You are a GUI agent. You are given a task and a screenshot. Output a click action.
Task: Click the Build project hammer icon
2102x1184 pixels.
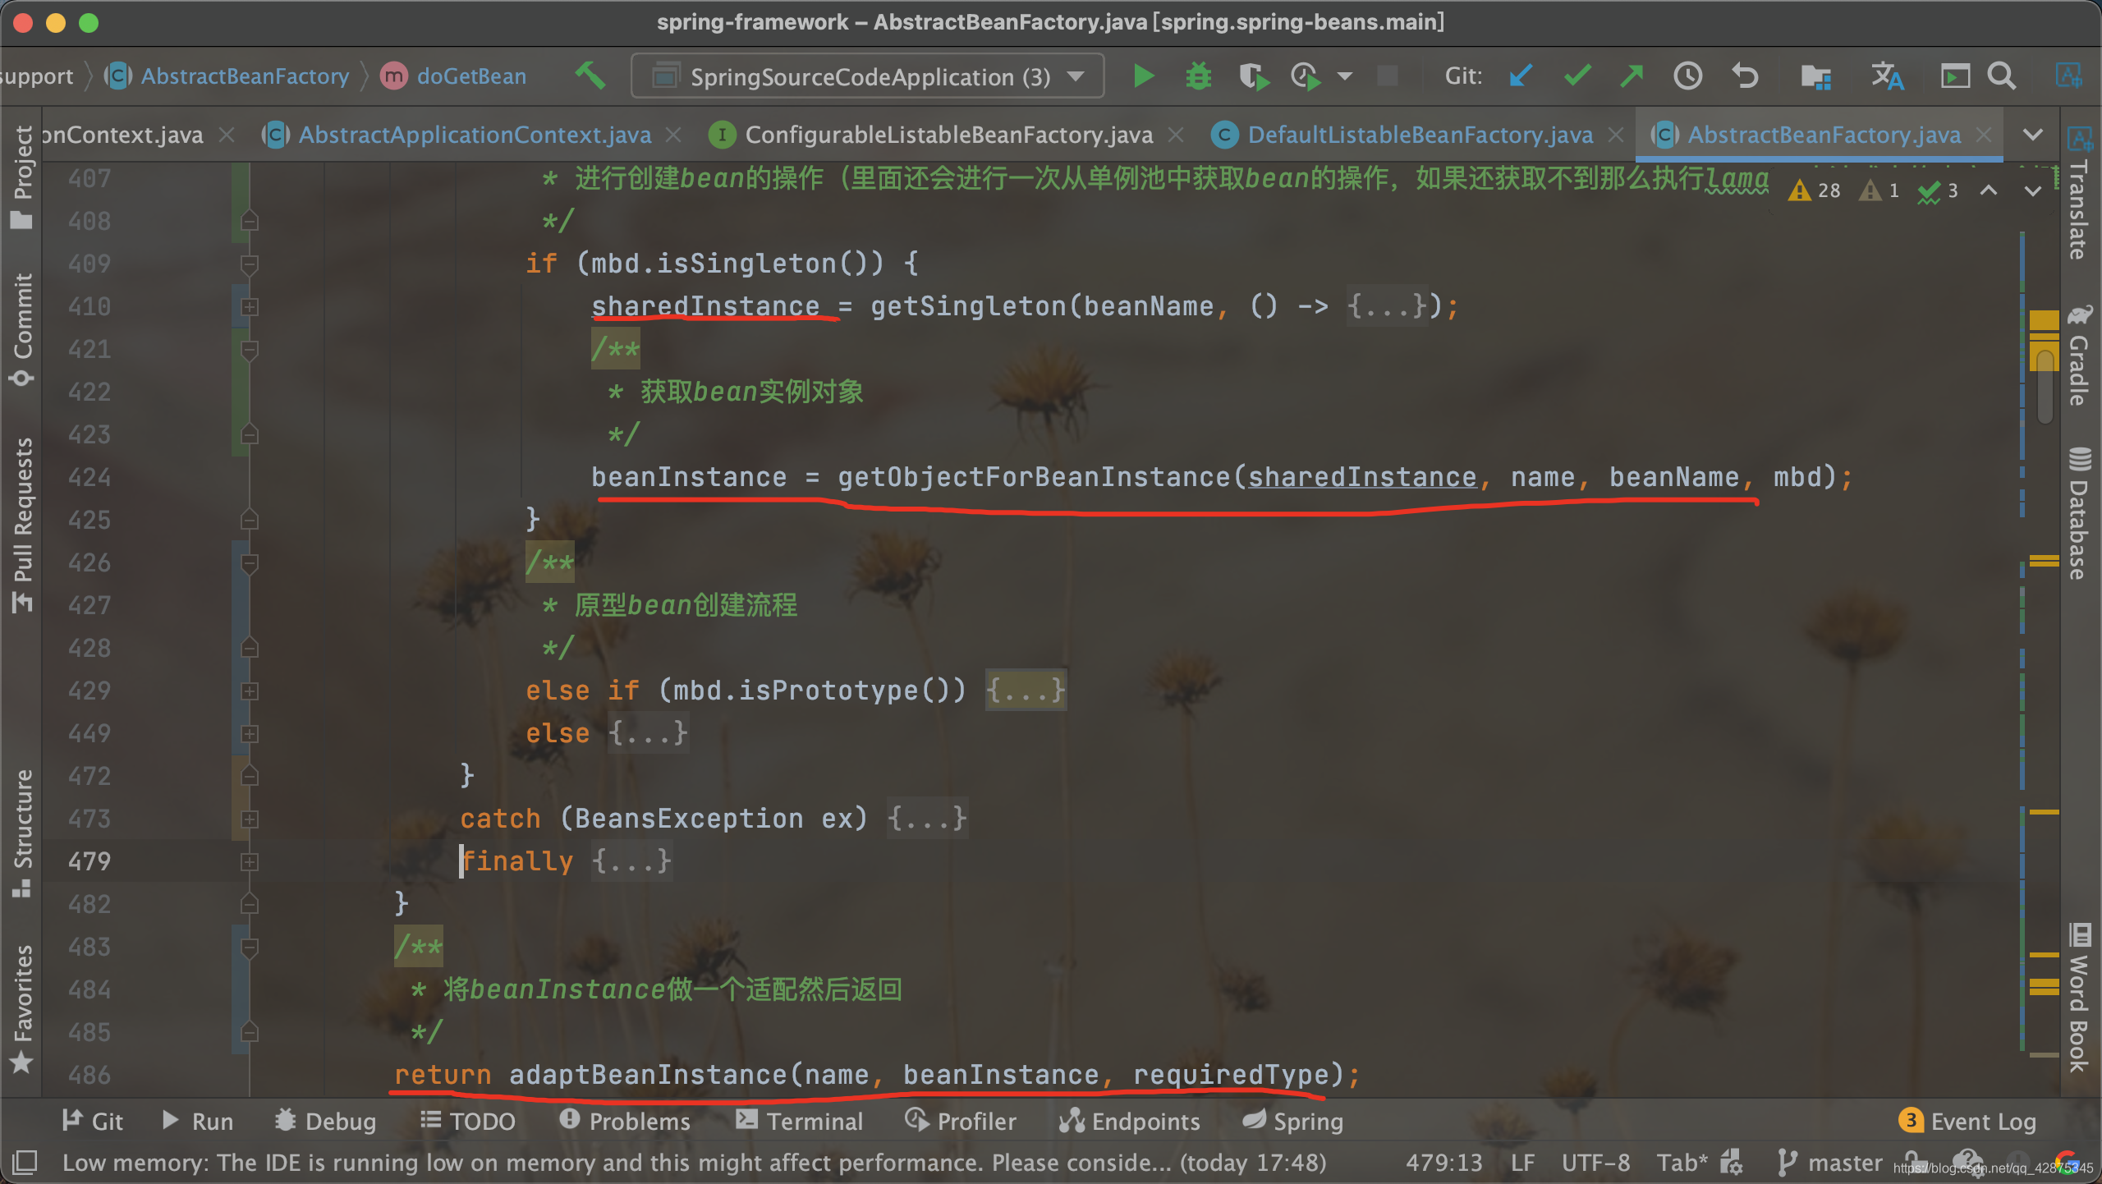point(590,76)
